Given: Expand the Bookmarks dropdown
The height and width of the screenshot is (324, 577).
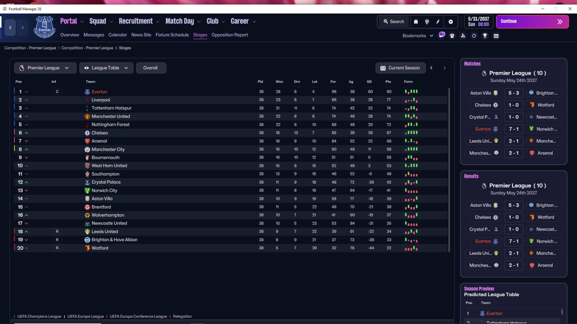Looking at the screenshot, I should (418, 36).
